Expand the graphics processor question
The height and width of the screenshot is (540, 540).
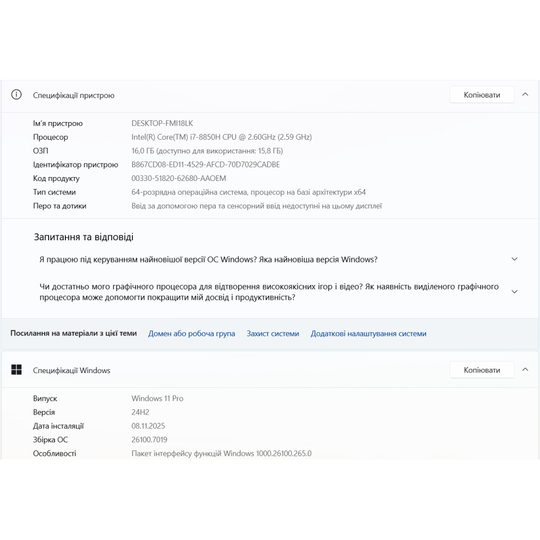[x=514, y=292]
